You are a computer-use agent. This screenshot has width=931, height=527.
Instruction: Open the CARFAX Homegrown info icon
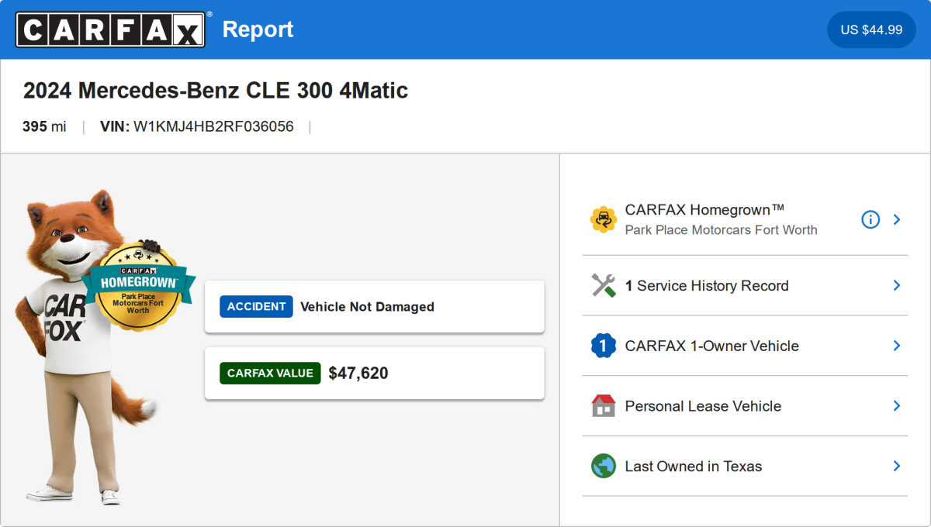(x=870, y=219)
